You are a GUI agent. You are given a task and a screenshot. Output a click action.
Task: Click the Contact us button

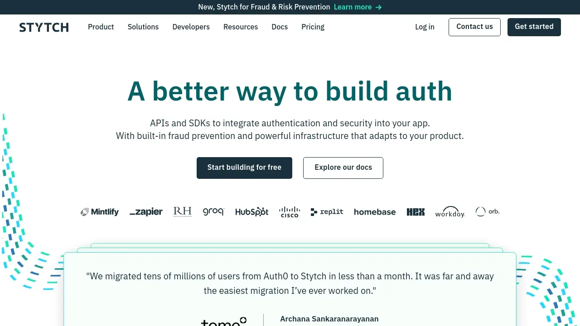tap(474, 27)
